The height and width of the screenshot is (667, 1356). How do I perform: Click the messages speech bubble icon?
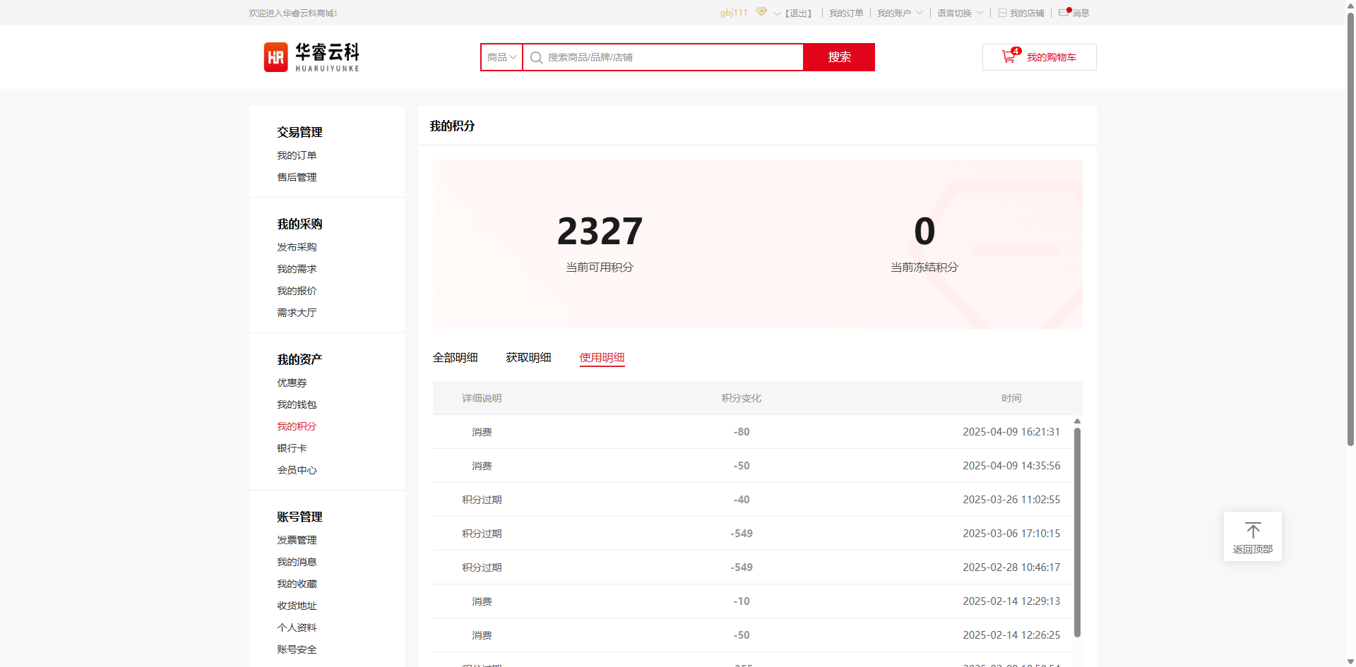[1064, 13]
